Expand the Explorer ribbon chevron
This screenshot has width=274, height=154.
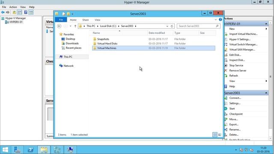(216, 20)
